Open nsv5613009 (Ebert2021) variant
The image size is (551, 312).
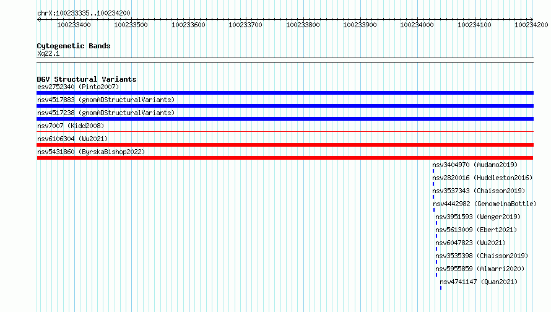pyautogui.click(x=476, y=230)
